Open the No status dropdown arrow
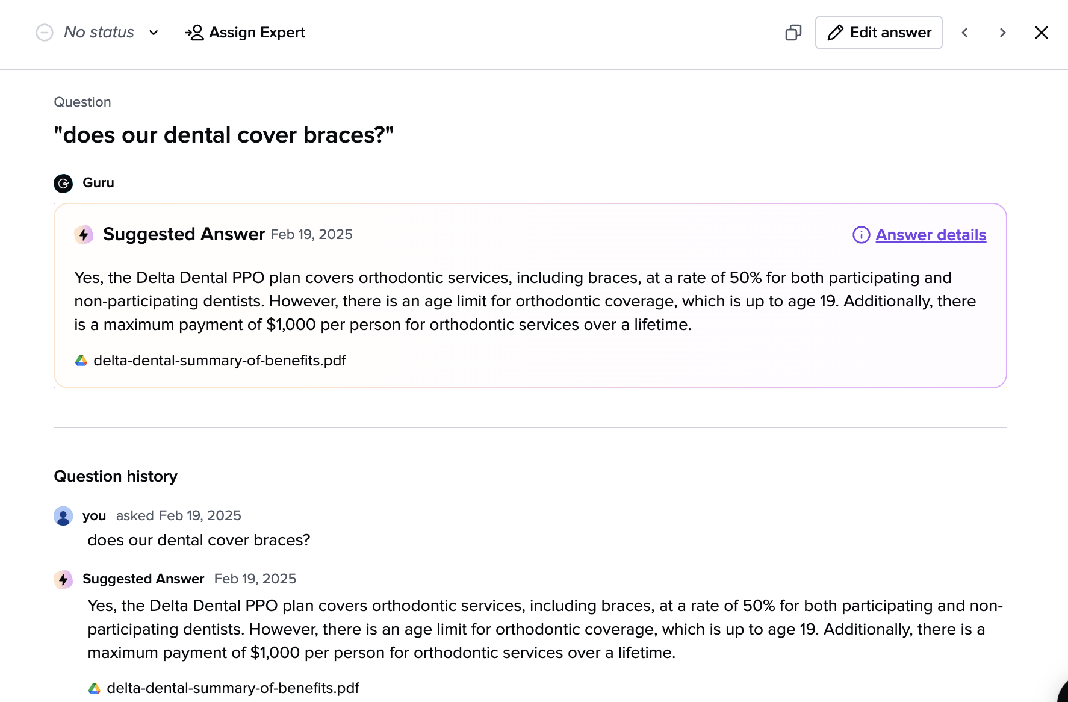The image size is (1068, 702). click(154, 33)
